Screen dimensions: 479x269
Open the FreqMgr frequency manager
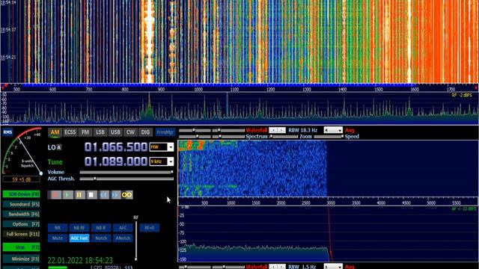[165, 132]
